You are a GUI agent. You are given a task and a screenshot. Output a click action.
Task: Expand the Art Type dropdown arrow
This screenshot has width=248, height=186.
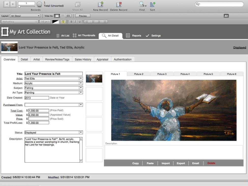(81, 92)
